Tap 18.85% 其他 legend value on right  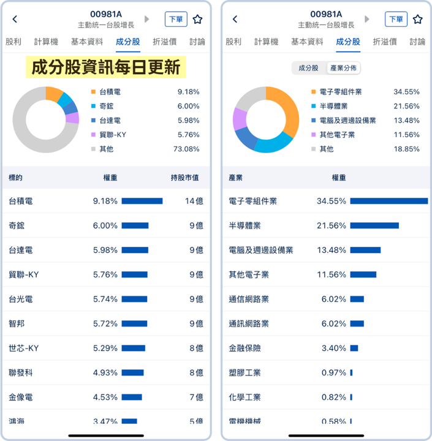tap(407, 149)
